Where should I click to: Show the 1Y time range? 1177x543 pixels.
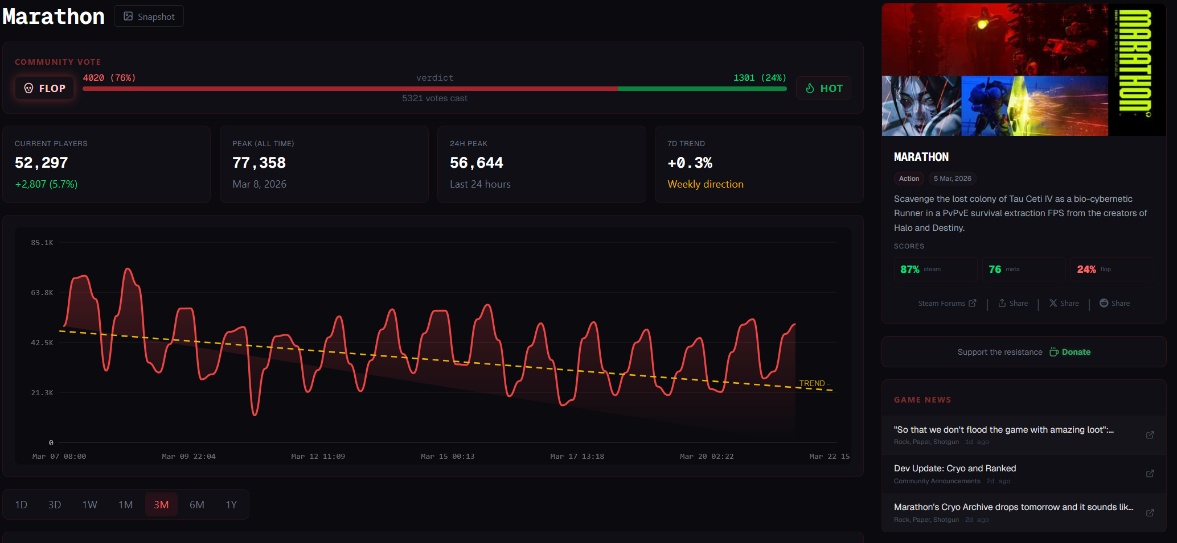coord(231,505)
